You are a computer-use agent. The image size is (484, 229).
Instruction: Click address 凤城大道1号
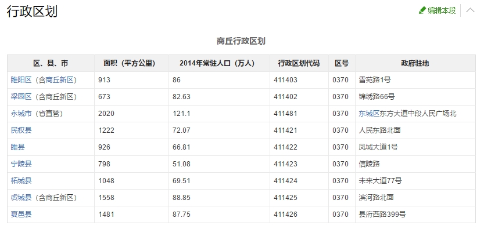click(x=378, y=147)
